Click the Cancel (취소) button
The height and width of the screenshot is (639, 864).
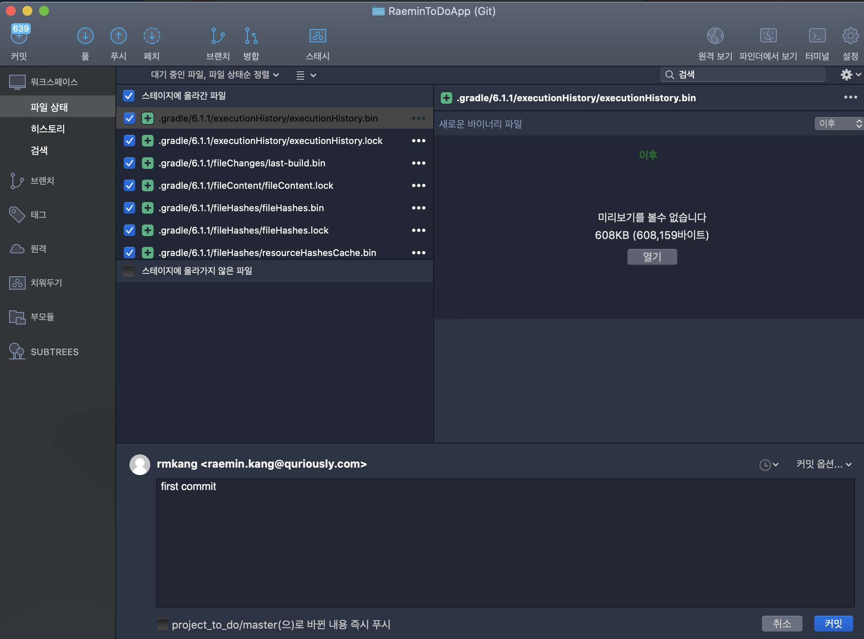coord(782,624)
